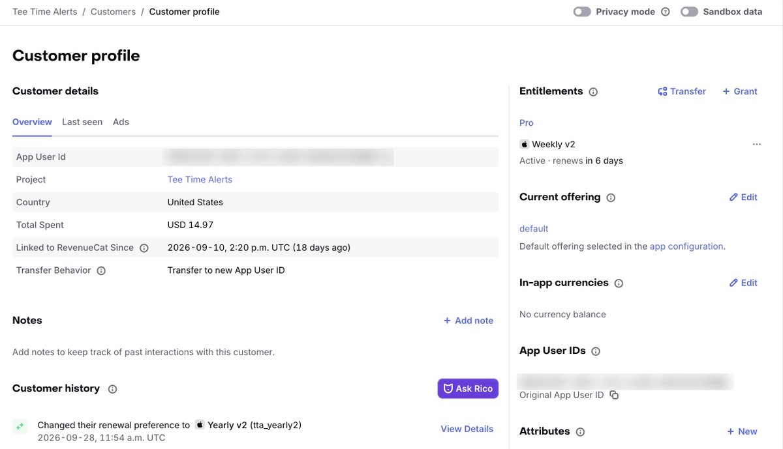
Task: Click Transfer entitlements button
Action: [x=682, y=91]
